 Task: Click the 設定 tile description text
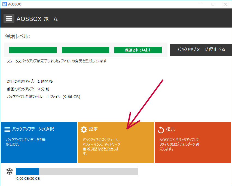(x=101, y=146)
